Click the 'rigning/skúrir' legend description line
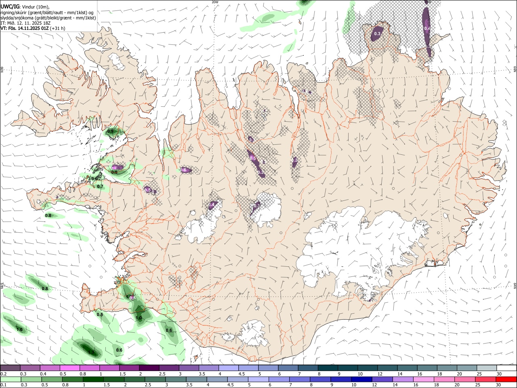 pyautogui.click(x=47, y=13)
